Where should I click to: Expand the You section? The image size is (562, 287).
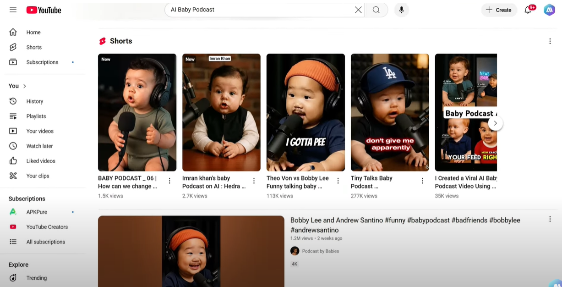[17, 86]
